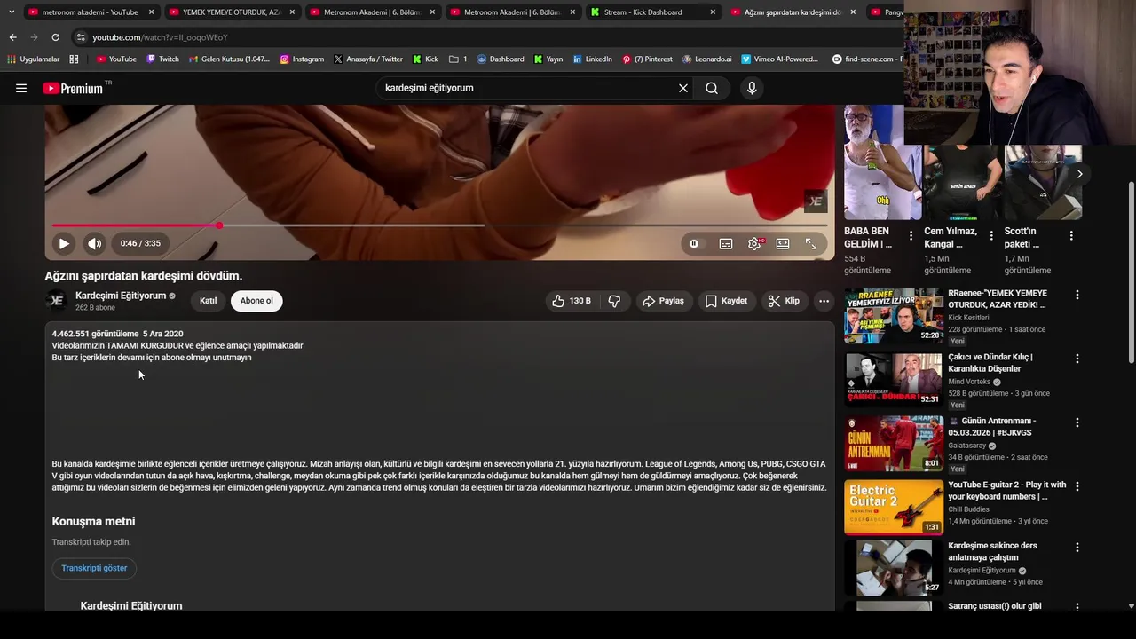The image size is (1136, 639).
Task: Start voice search with the microphone icon
Action: pyautogui.click(x=752, y=88)
